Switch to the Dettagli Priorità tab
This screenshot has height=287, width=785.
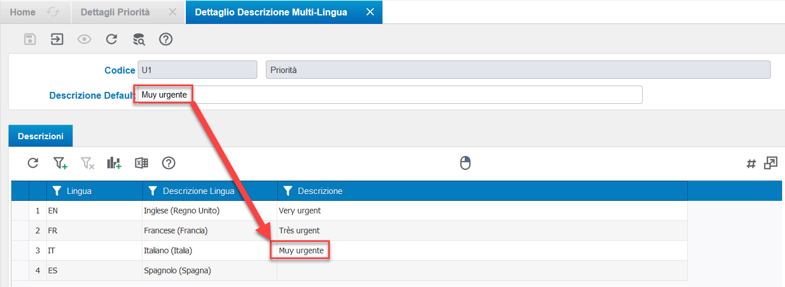(115, 12)
